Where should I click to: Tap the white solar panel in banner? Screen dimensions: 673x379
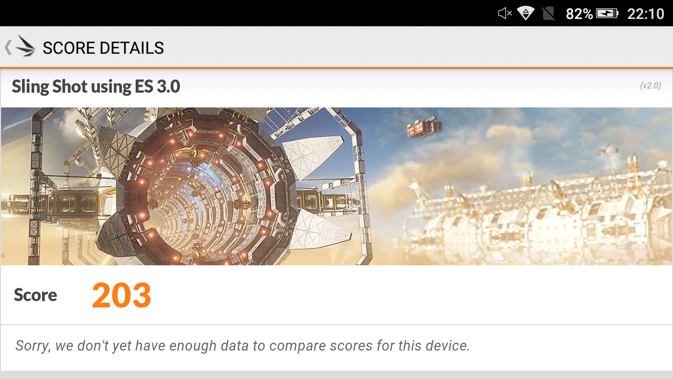[x=315, y=155]
